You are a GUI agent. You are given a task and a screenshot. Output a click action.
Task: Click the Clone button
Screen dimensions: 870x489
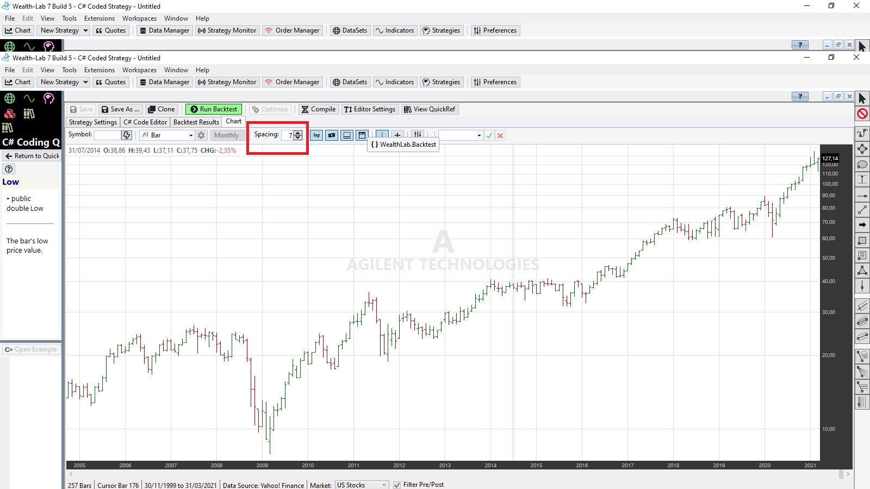click(161, 109)
